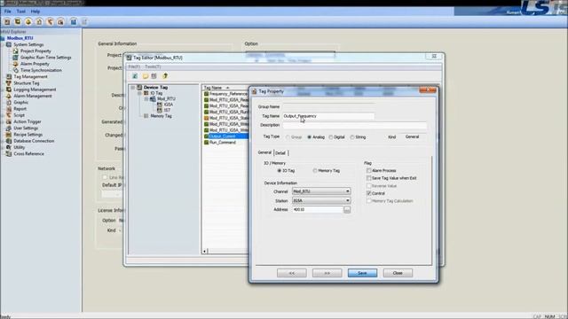Click the Close button in Tag Property
Image resolution: width=568 pixels, height=319 pixels.
398,273
